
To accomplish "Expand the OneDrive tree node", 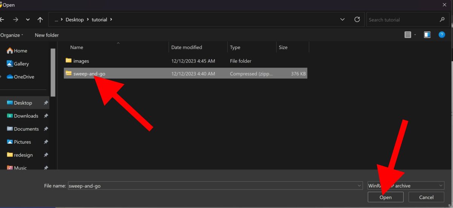I will 2,77.
